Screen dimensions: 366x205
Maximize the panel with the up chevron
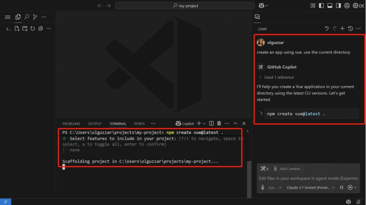[235, 124]
